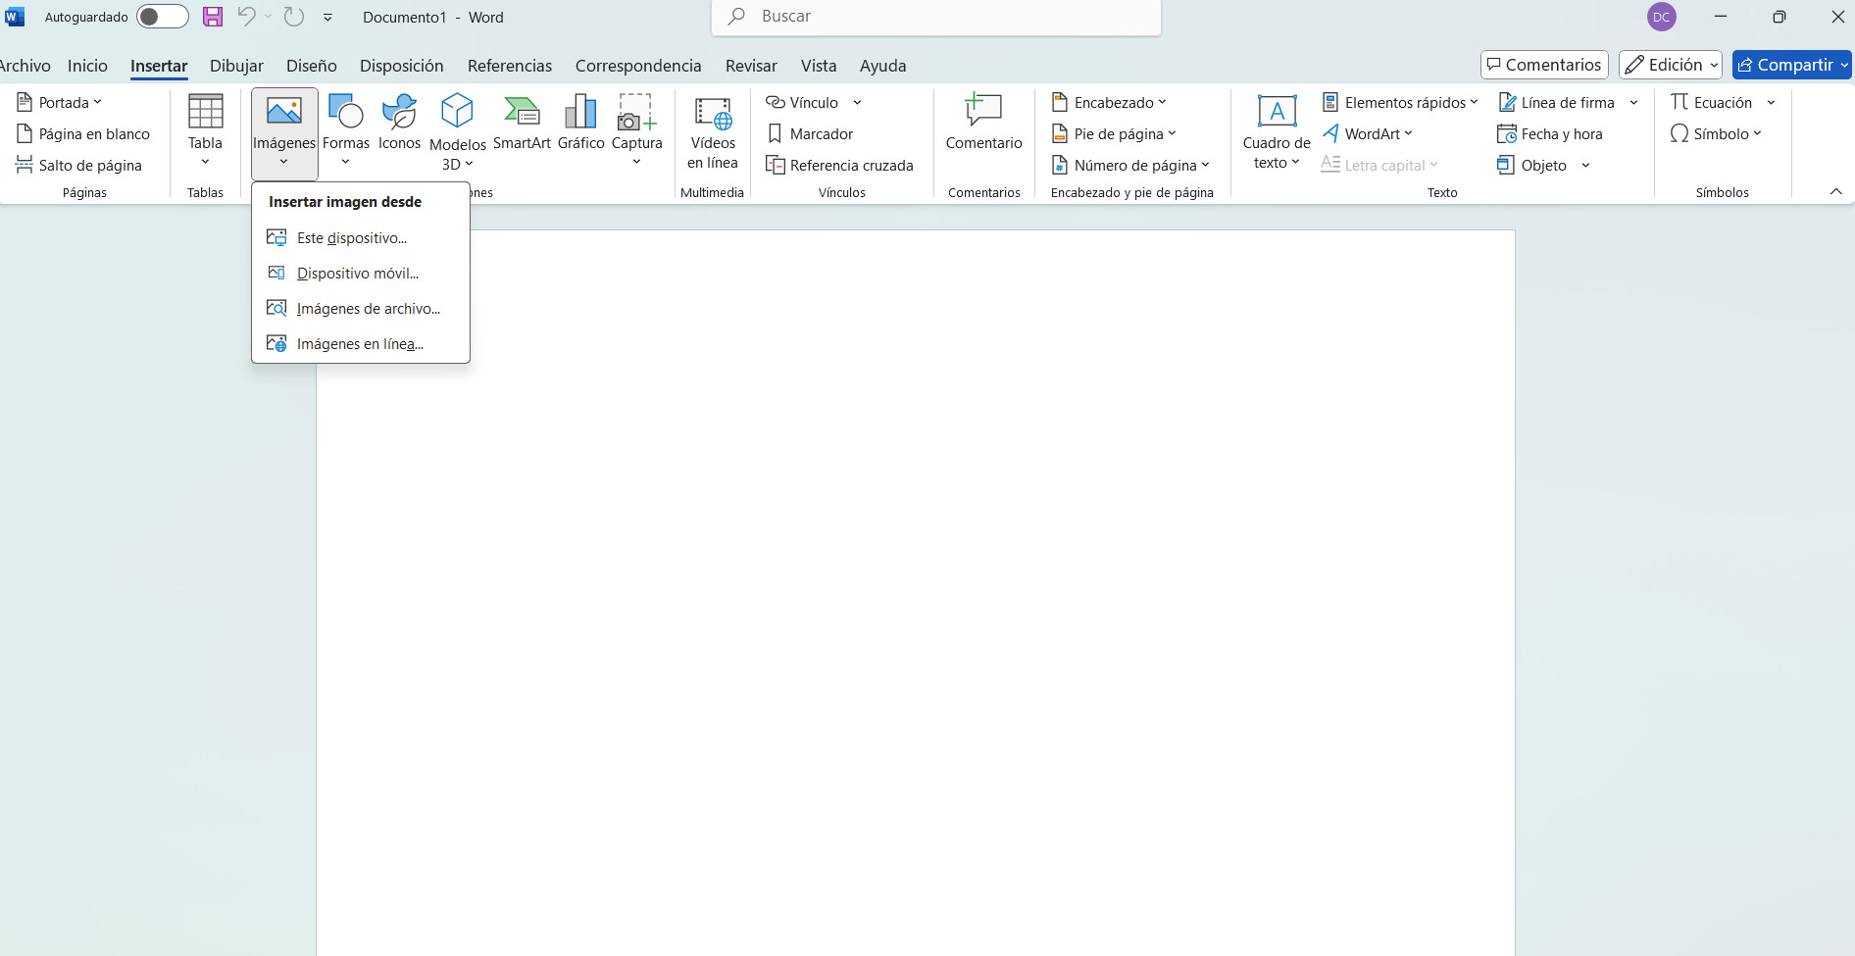The image size is (1855, 956).
Task: Toggle the Autoguardado switch
Action: [162, 17]
